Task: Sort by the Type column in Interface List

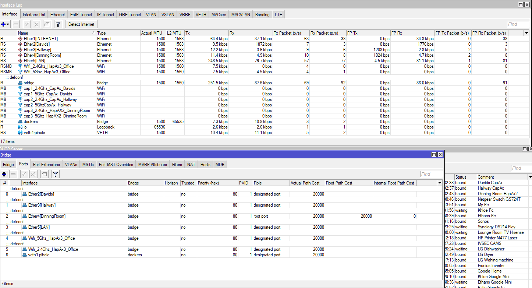Action: (118, 33)
